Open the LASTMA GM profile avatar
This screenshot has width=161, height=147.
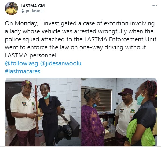11,8
